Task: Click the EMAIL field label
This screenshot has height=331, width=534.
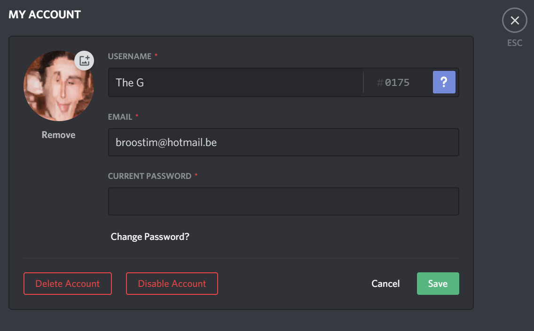Action: click(x=120, y=117)
